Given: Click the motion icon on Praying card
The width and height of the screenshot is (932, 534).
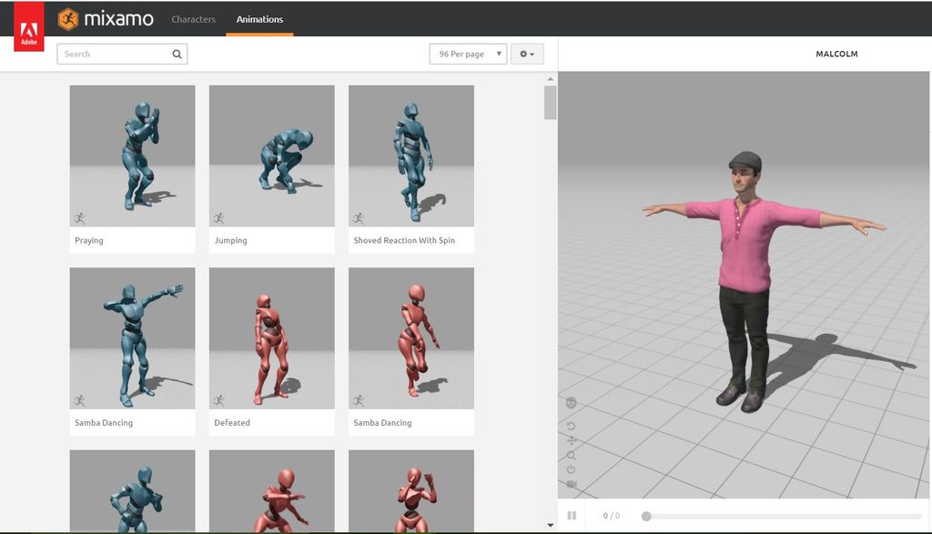Looking at the screenshot, I should [80, 218].
